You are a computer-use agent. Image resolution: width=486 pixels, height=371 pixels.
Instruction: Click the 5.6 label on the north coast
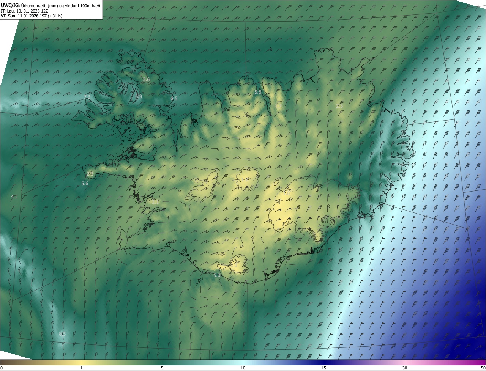pos(258,92)
